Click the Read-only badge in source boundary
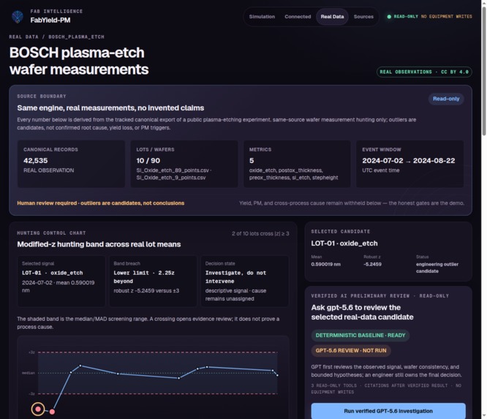487x419 pixels. (446, 99)
